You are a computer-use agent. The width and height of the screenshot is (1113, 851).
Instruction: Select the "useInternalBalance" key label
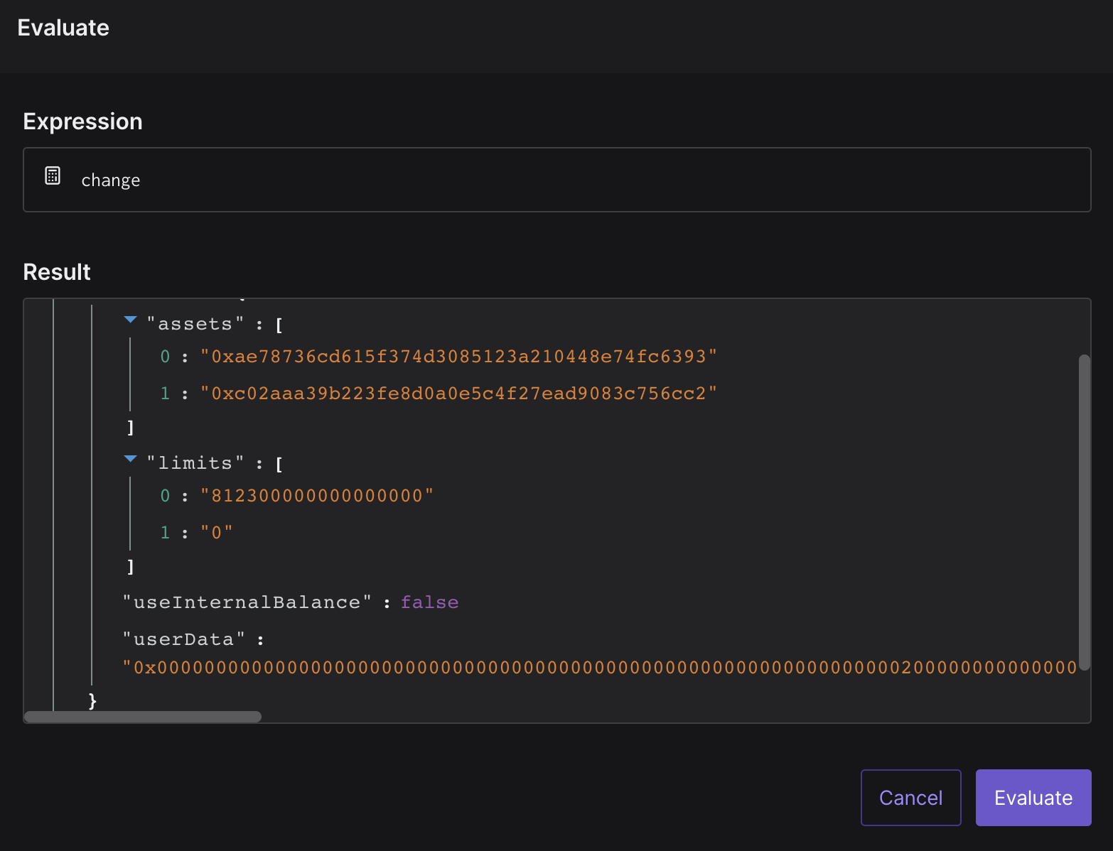tap(247, 602)
